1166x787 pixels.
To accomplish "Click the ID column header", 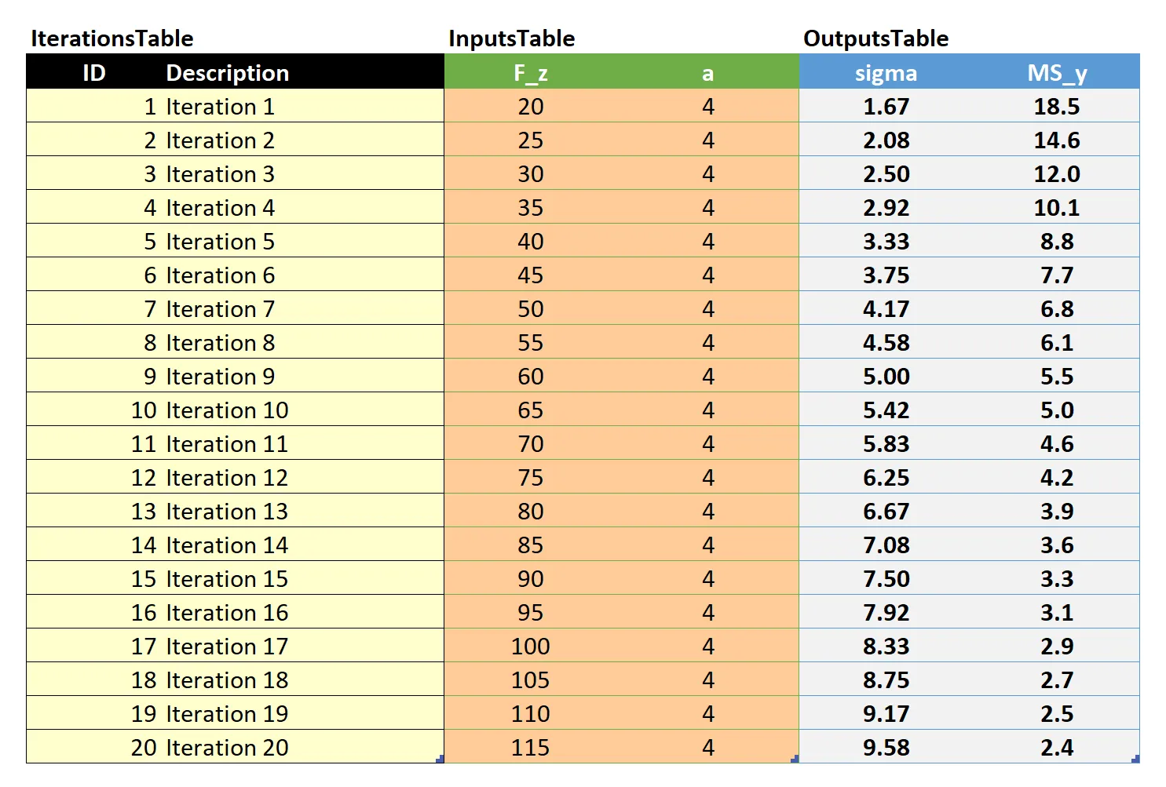I will tap(92, 72).
